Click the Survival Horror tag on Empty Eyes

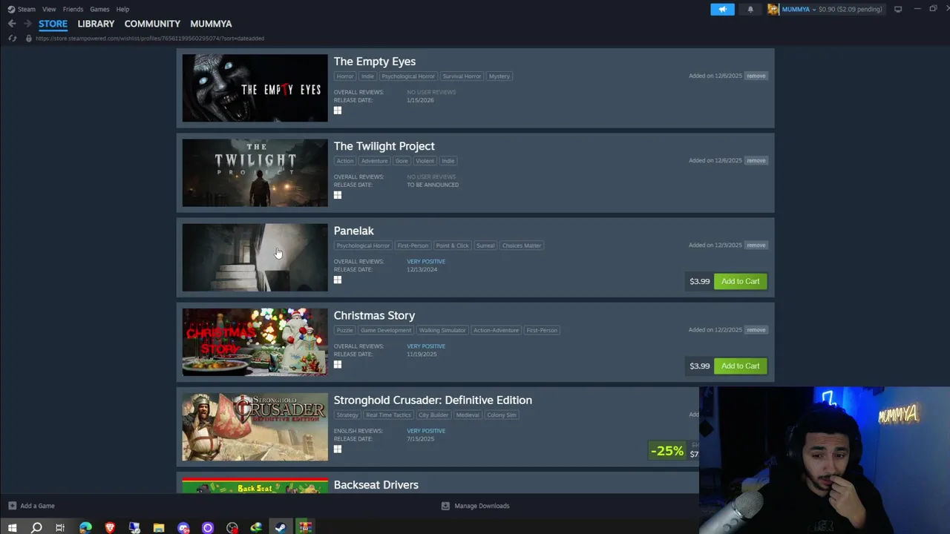coord(462,76)
